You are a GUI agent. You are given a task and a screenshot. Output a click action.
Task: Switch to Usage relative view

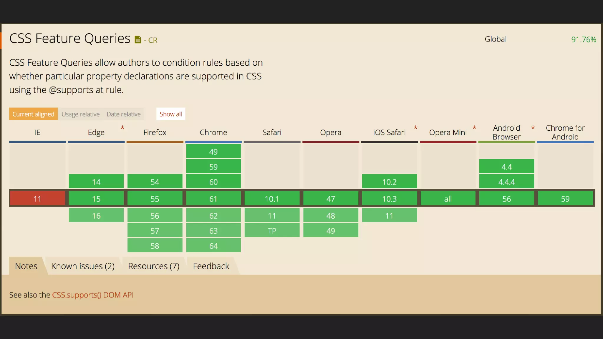point(80,114)
